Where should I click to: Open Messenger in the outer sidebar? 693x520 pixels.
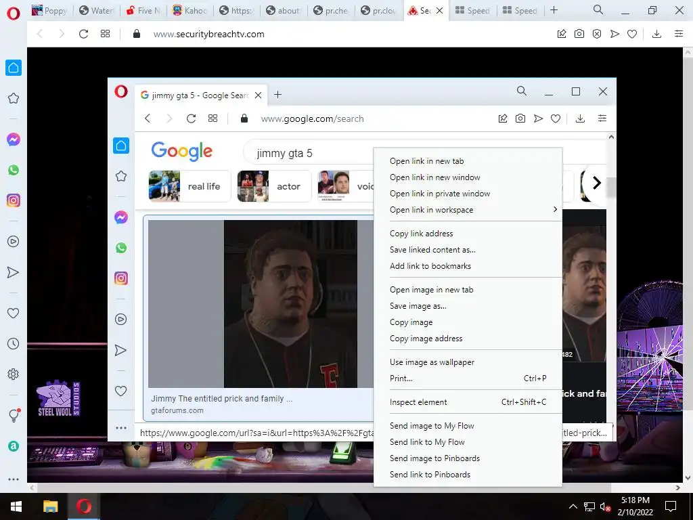pos(14,139)
